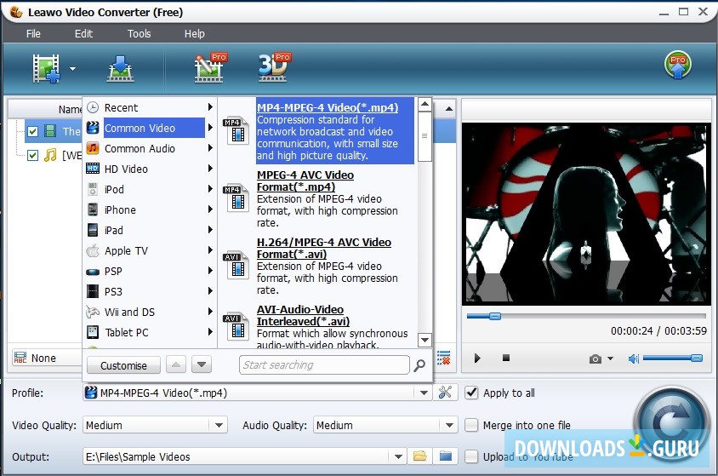Open the Profile dropdown

click(424, 393)
